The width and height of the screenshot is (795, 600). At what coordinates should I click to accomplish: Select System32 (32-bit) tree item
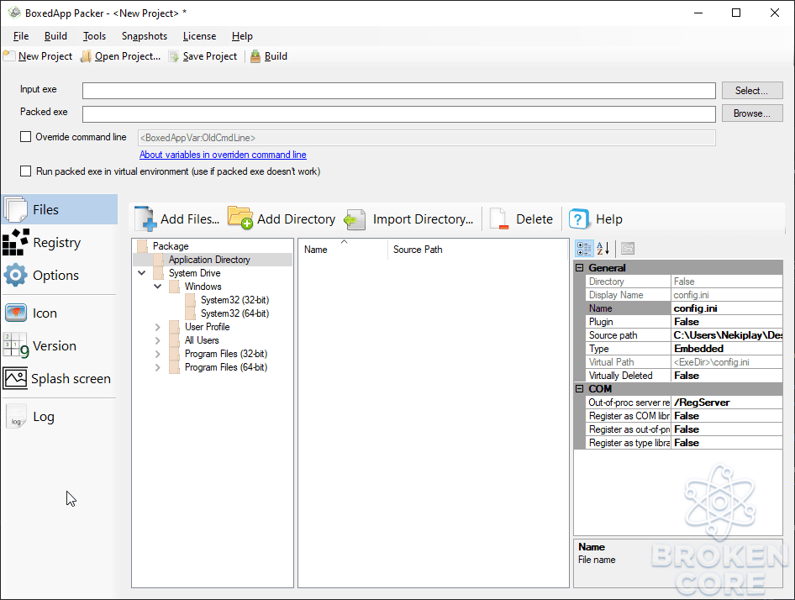click(234, 300)
